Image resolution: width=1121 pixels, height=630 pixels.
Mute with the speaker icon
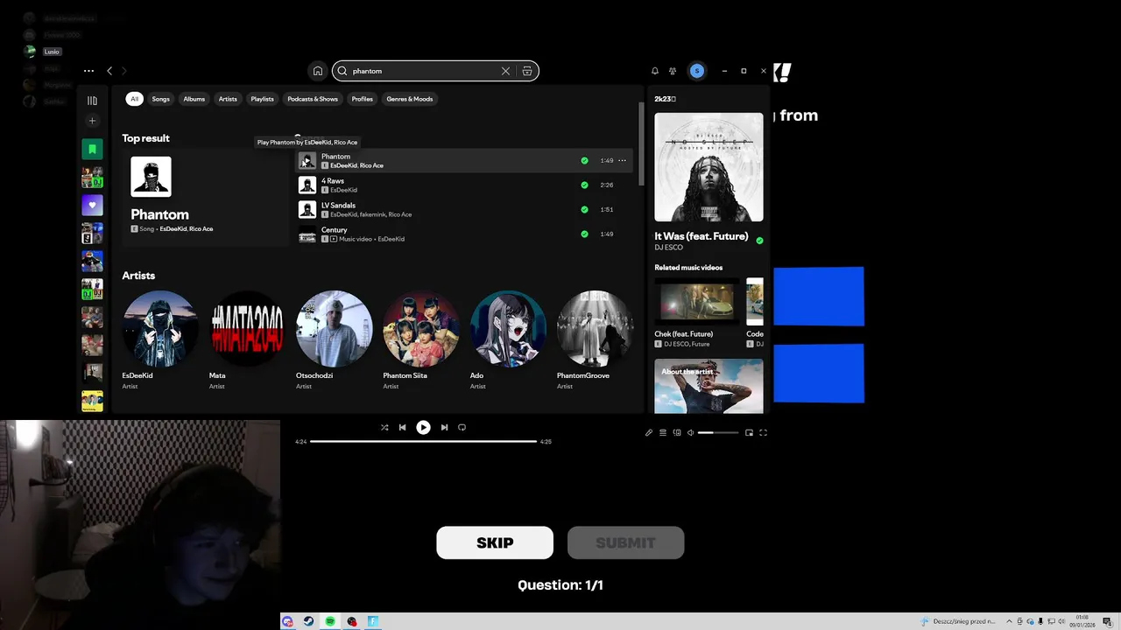click(690, 432)
